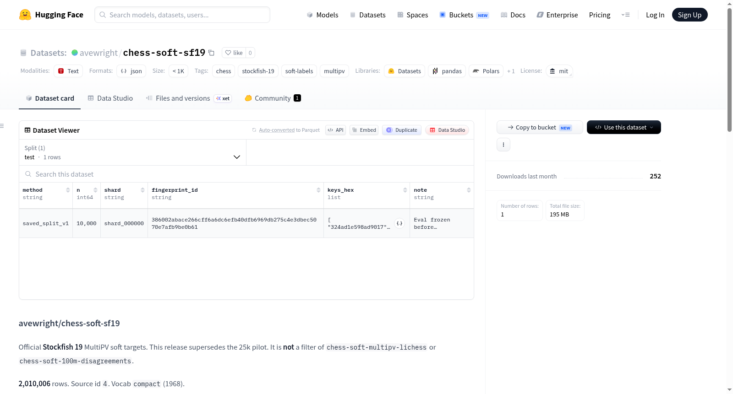Select the fingerprint_id hash cell
The image size is (733, 394).
coord(235,223)
